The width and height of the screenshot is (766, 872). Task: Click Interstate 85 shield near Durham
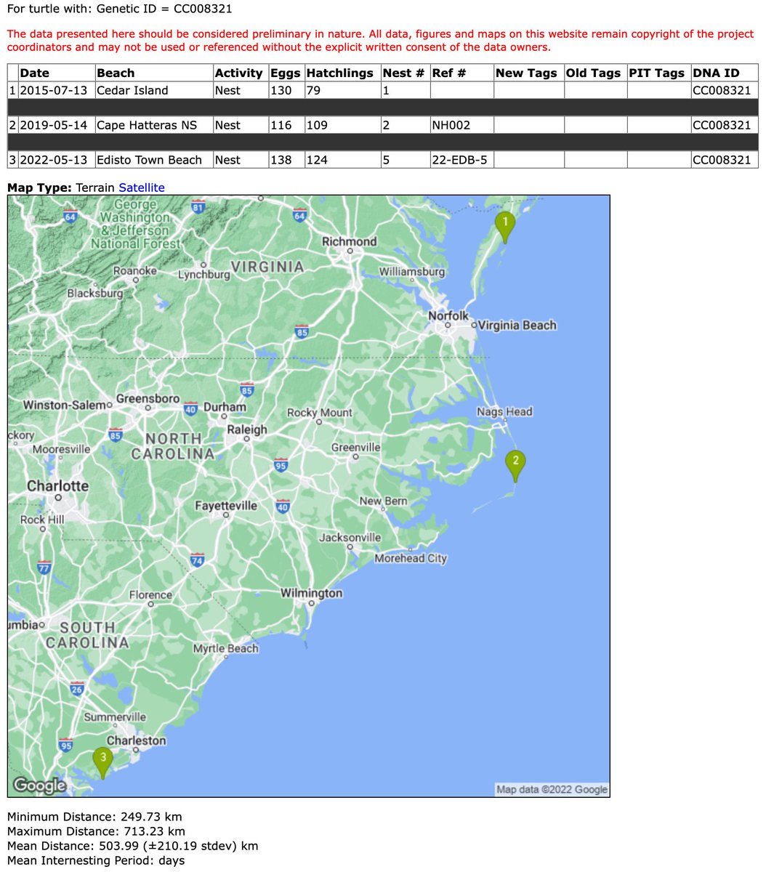[x=246, y=390]
